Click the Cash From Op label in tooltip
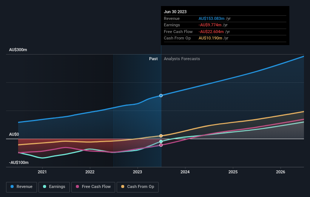Viewport: 310px width, 197px height. click(x=177, y=38)
